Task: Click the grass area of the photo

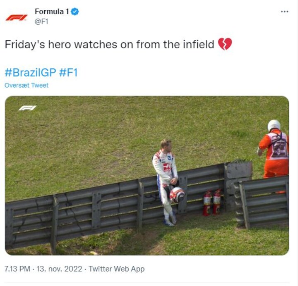Action: tap(91, 141)
